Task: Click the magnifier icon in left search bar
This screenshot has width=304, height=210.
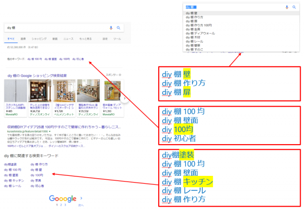Action: (118, 28)
